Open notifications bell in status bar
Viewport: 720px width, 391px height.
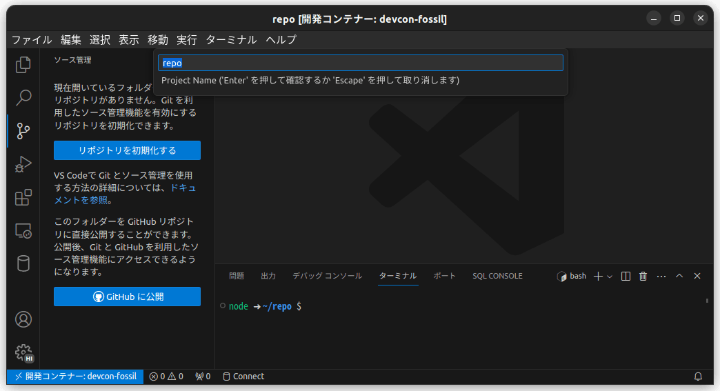(x=698, y=377)
